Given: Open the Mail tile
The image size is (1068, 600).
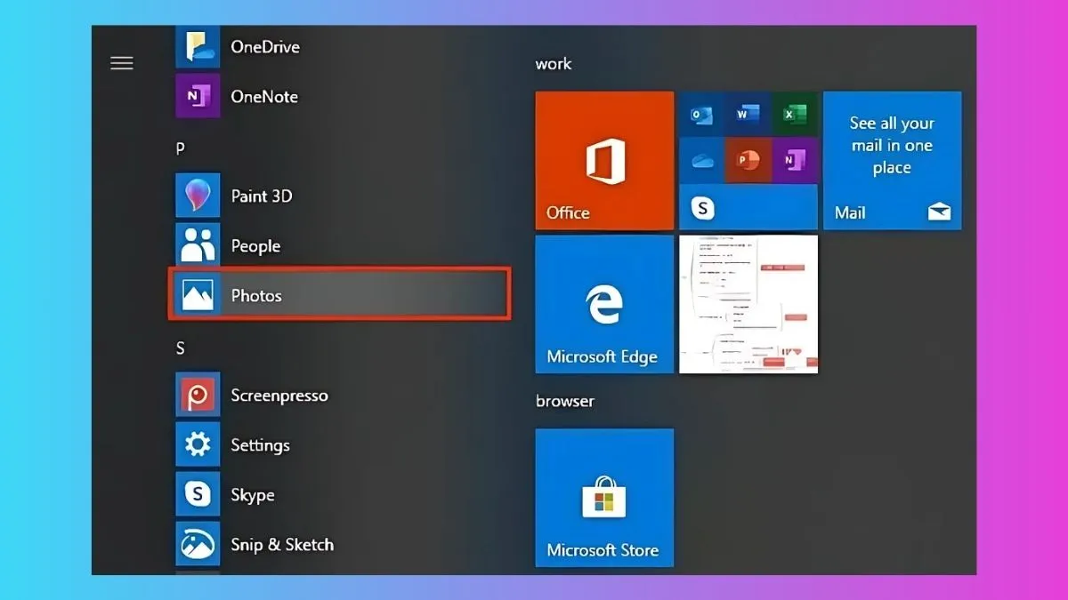Looking at the screenshot, I should [892, 160].
